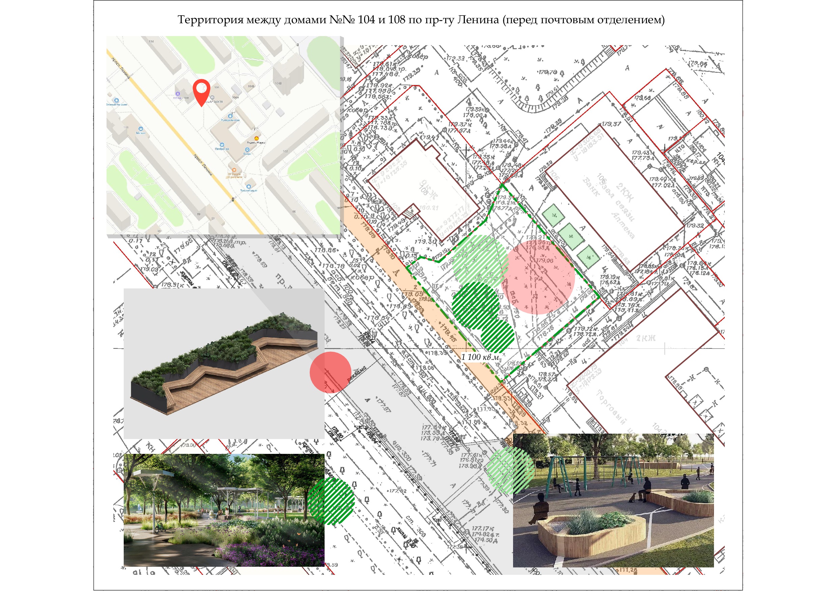Click the traffic light icon on проспект Ленина
Viewport: 836px width, 591px height.
point(233,199)
